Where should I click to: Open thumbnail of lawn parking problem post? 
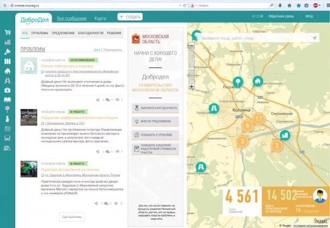click(x=29, y=169)
